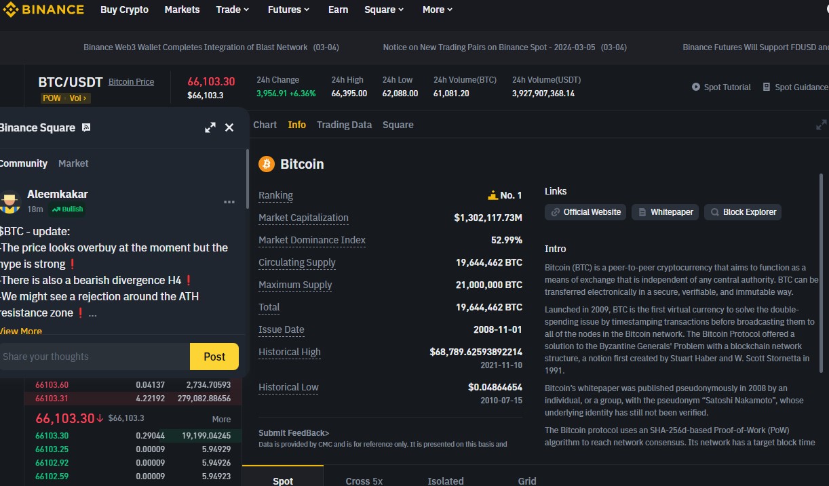Close the Binance Square panel
The width and height of the screenshot is (829, 486).
coord(229,127)
